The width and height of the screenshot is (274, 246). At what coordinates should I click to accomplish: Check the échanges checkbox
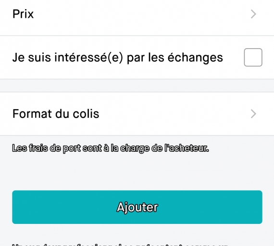coord(253,57)
